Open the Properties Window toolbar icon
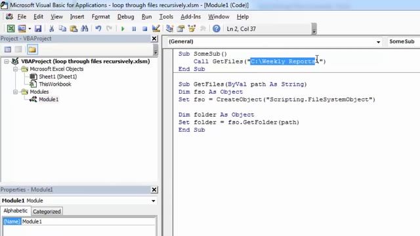The height and width of the screenshot is (236, 420). pyautogui.click(x=181, y=29)
